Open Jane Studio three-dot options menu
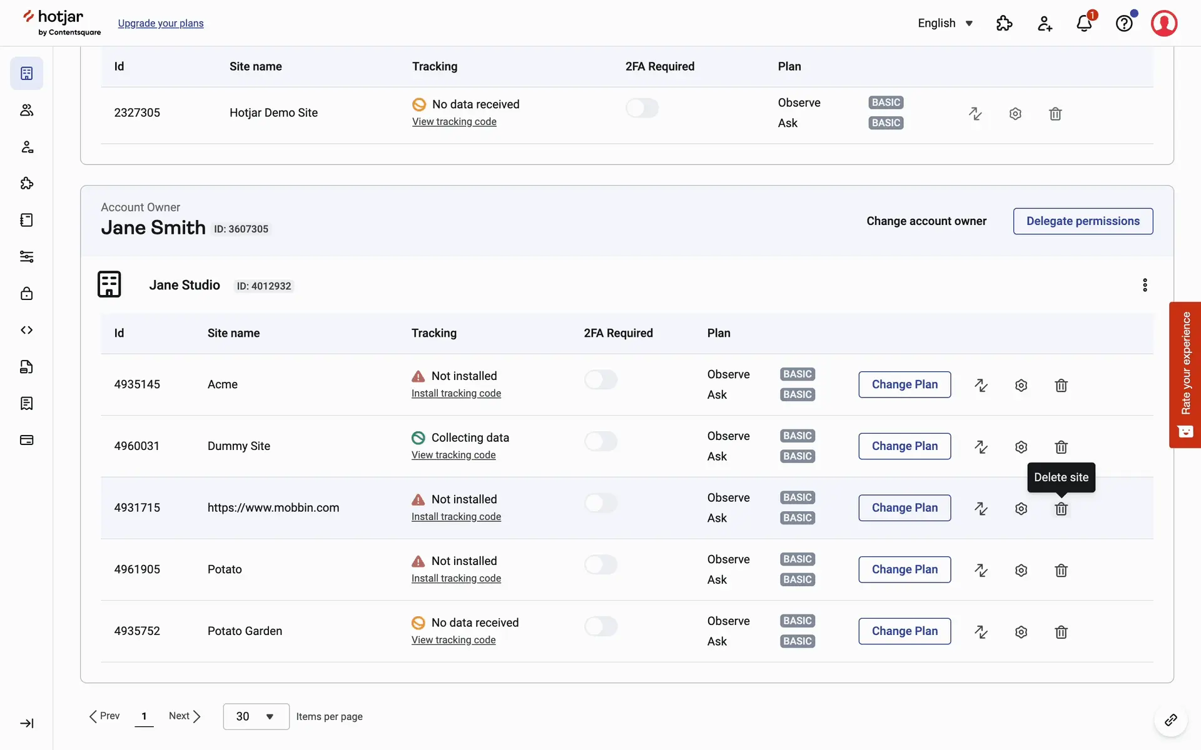1201x750 pixels. pos(1145,285)
